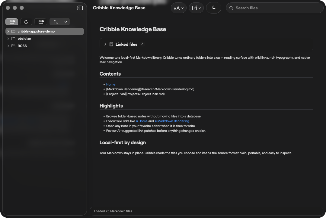Close the window with the first traffic light button
Image resolution: width=326 pixels, height=218 pixels.
pyautogui.click(x=8, y=8)
